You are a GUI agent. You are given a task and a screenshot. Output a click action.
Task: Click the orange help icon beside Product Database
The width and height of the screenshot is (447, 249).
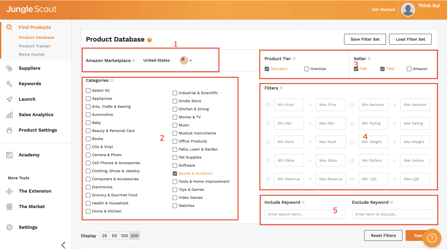point(150,40)
